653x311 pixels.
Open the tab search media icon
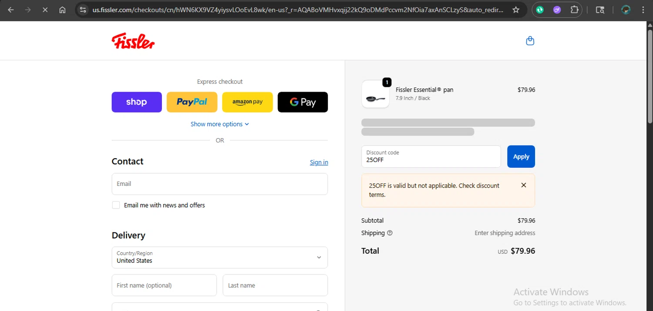[600, 10]
